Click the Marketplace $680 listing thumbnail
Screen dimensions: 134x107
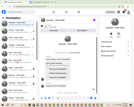42,26
